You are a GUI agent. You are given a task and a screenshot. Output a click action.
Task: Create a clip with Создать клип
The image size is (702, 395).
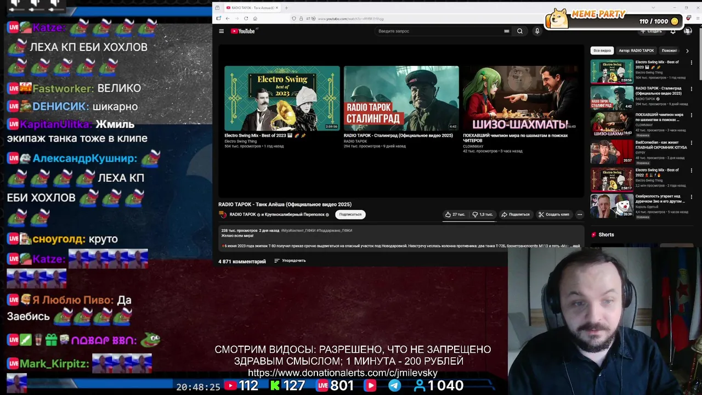click(x=554, y=215)
